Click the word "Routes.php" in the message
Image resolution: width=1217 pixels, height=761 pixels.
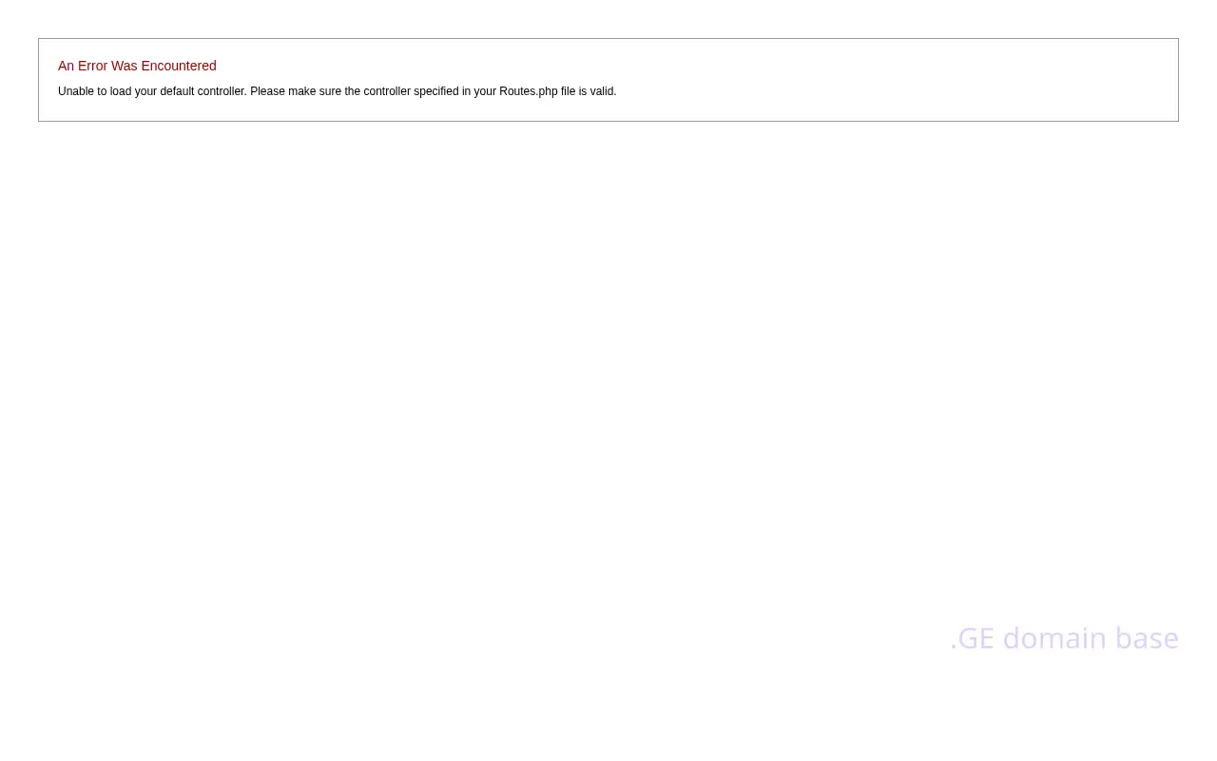point(528,91)
